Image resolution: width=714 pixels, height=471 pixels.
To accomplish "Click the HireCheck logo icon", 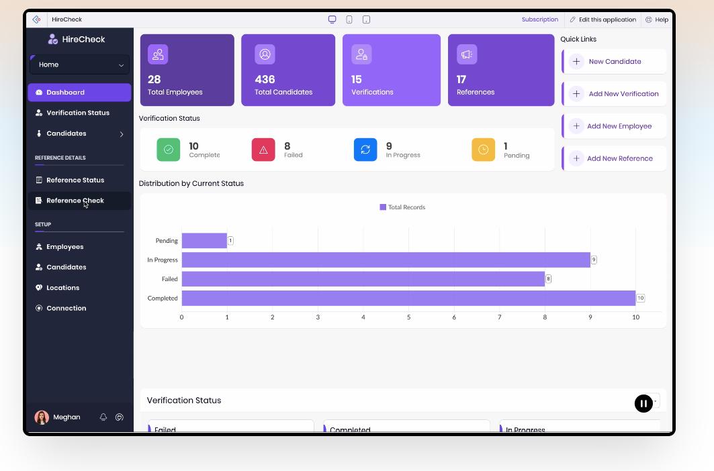I will click(x=52, y=39).
